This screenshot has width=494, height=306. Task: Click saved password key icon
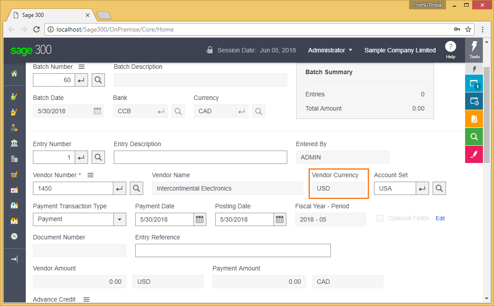point(457,29)
